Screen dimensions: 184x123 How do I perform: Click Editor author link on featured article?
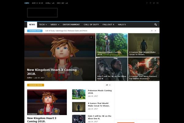29,78
